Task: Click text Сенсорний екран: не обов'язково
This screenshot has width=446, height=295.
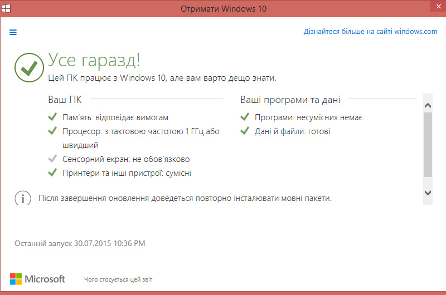Action: (126, 159)
